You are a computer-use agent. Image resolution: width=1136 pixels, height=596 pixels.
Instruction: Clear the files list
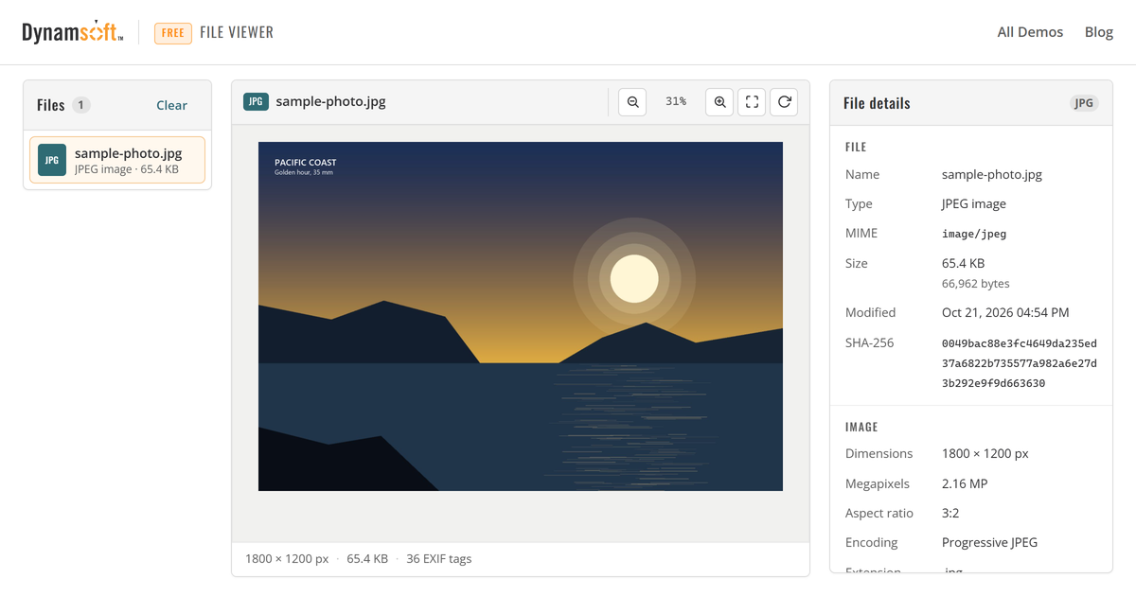[x=171, y=105]
